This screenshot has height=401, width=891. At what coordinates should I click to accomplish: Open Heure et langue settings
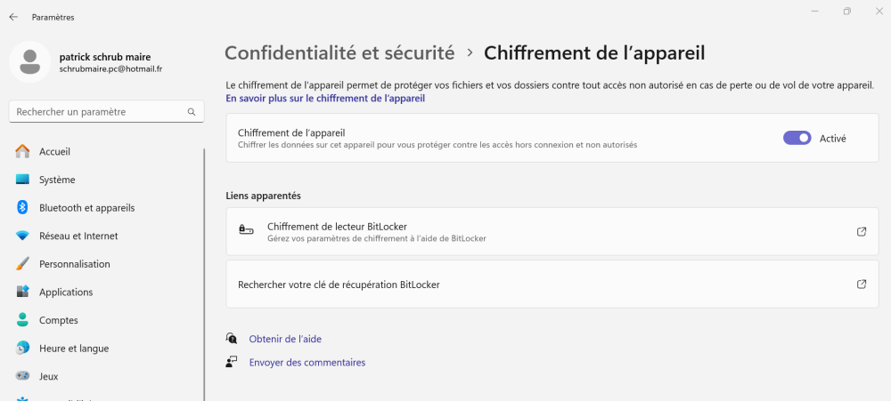point(74,349)
